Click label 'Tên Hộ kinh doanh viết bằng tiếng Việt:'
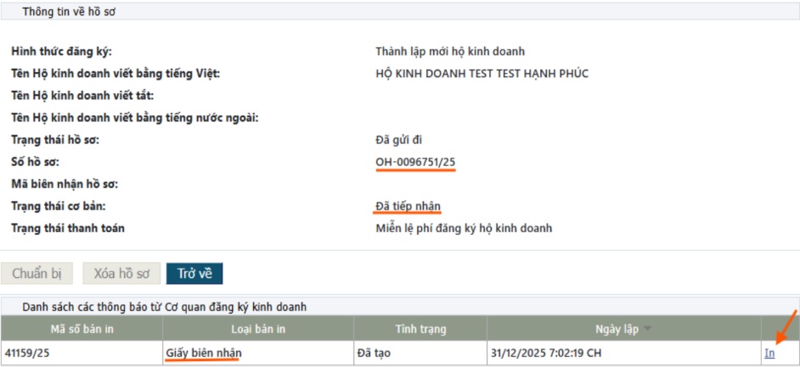Screen dimensions: 800x367 click(x=115, y=74)
